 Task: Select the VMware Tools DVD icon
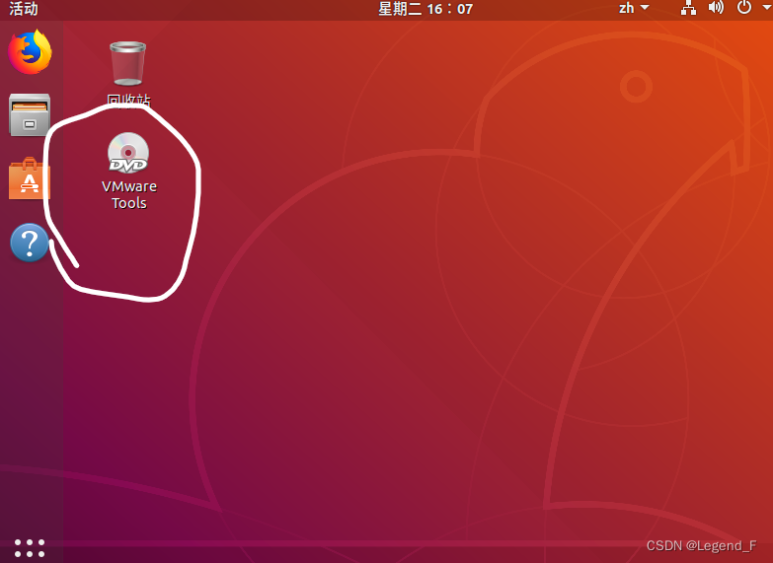[x=128, y=153]
